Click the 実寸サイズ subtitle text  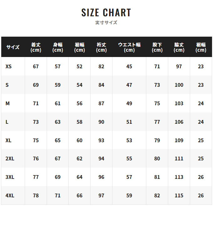pos(106,23)
